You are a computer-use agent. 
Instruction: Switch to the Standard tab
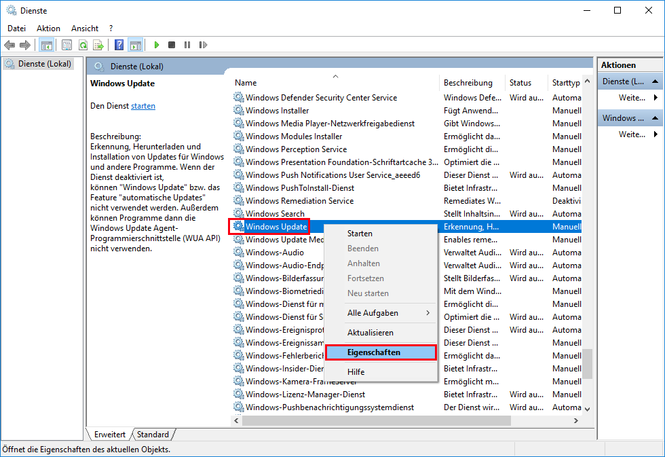click(153, 434)
